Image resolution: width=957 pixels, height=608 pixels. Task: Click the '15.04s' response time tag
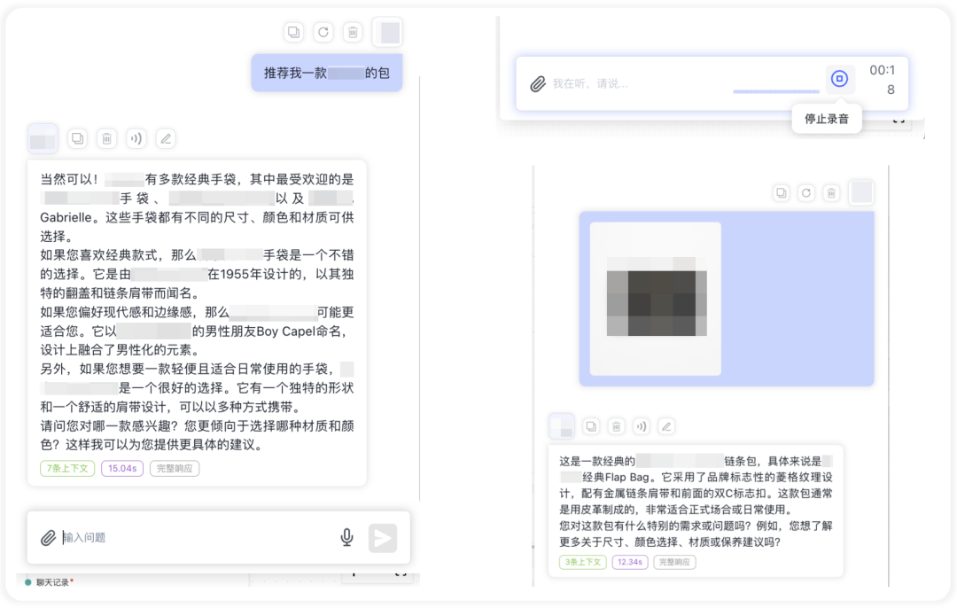click(x=122, y=468)
